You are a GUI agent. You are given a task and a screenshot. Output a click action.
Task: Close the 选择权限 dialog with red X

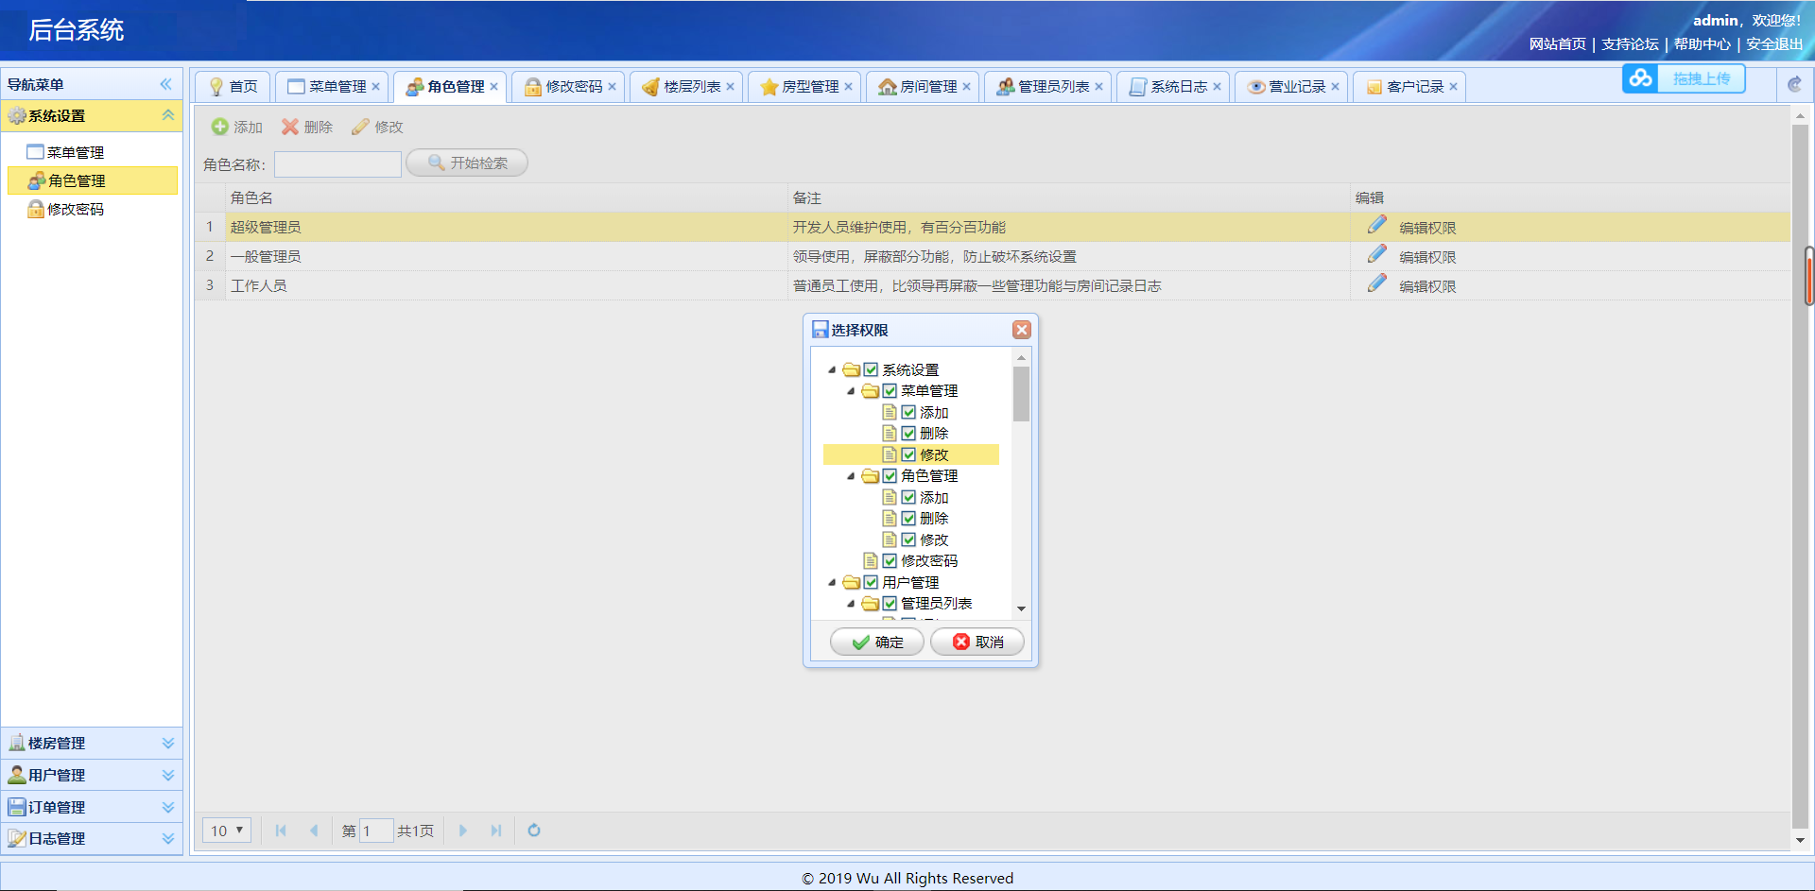(1021, 330)
